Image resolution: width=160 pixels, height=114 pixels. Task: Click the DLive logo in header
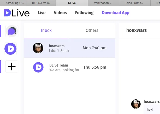[17, 13]
